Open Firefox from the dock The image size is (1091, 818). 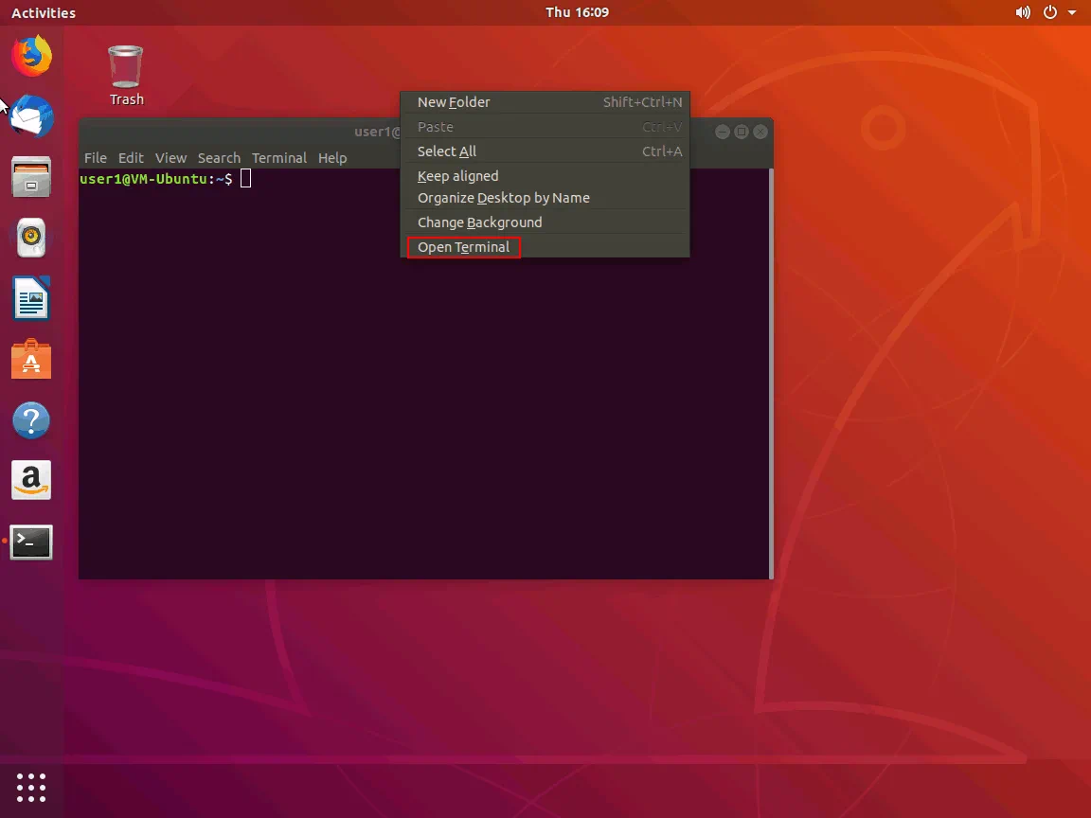click(x=31, y=56)
